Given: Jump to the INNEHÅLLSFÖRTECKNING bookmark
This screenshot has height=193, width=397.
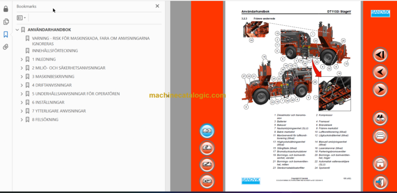Looking at the screenshot, I should tap(55, 50).
